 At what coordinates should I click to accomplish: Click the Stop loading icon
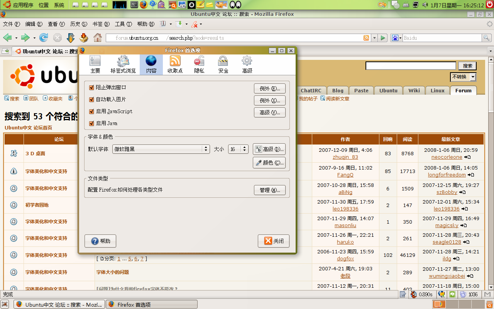(58, 38)
